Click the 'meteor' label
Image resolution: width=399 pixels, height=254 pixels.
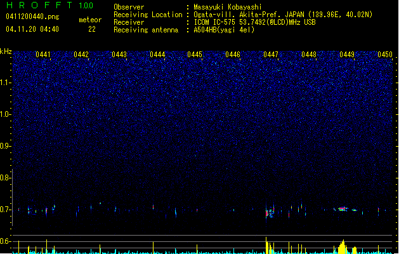(90, 20)
